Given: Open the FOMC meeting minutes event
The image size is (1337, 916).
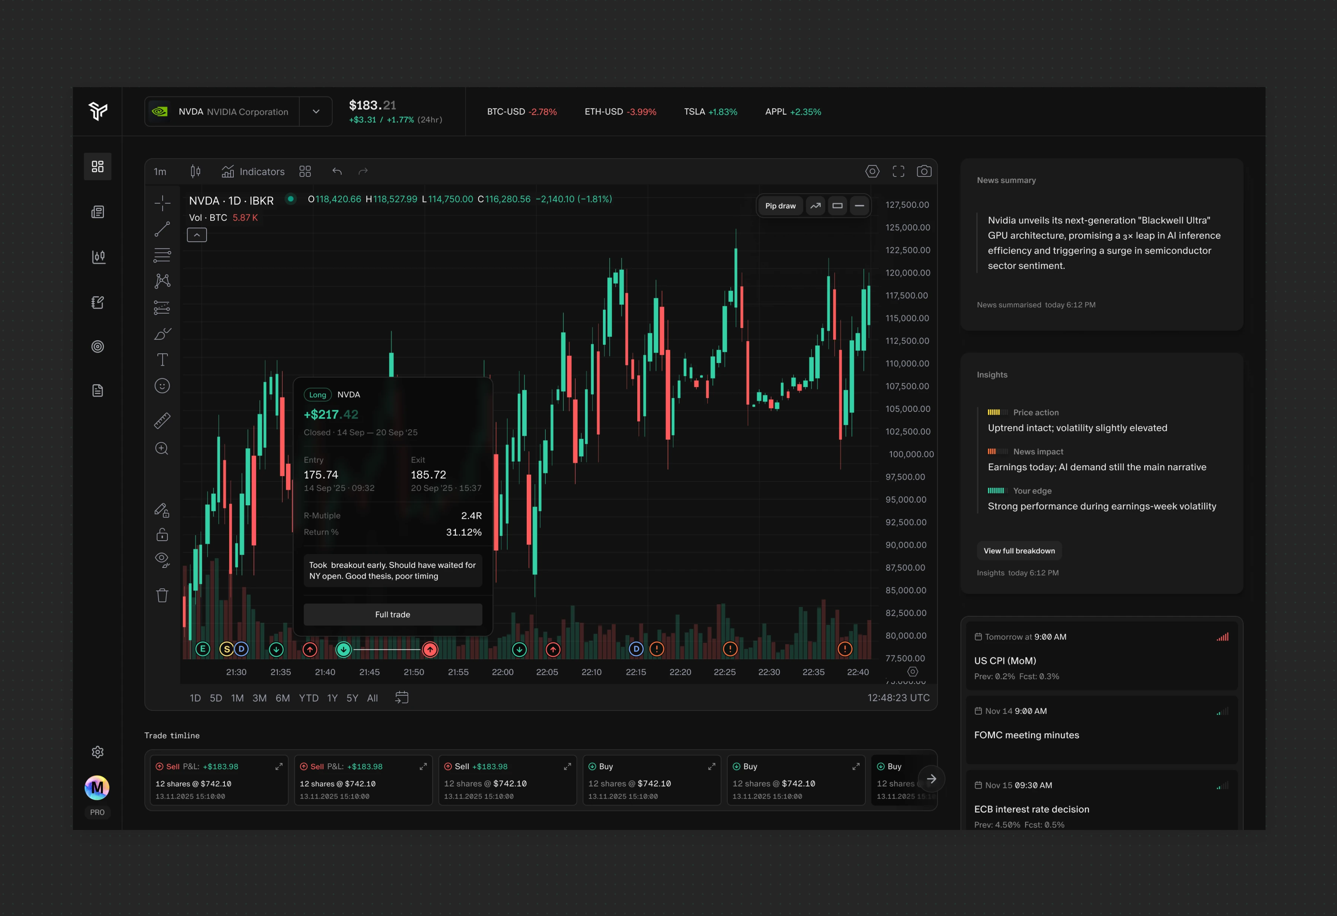Looking at the screenshot, I should coord(1102,730).
